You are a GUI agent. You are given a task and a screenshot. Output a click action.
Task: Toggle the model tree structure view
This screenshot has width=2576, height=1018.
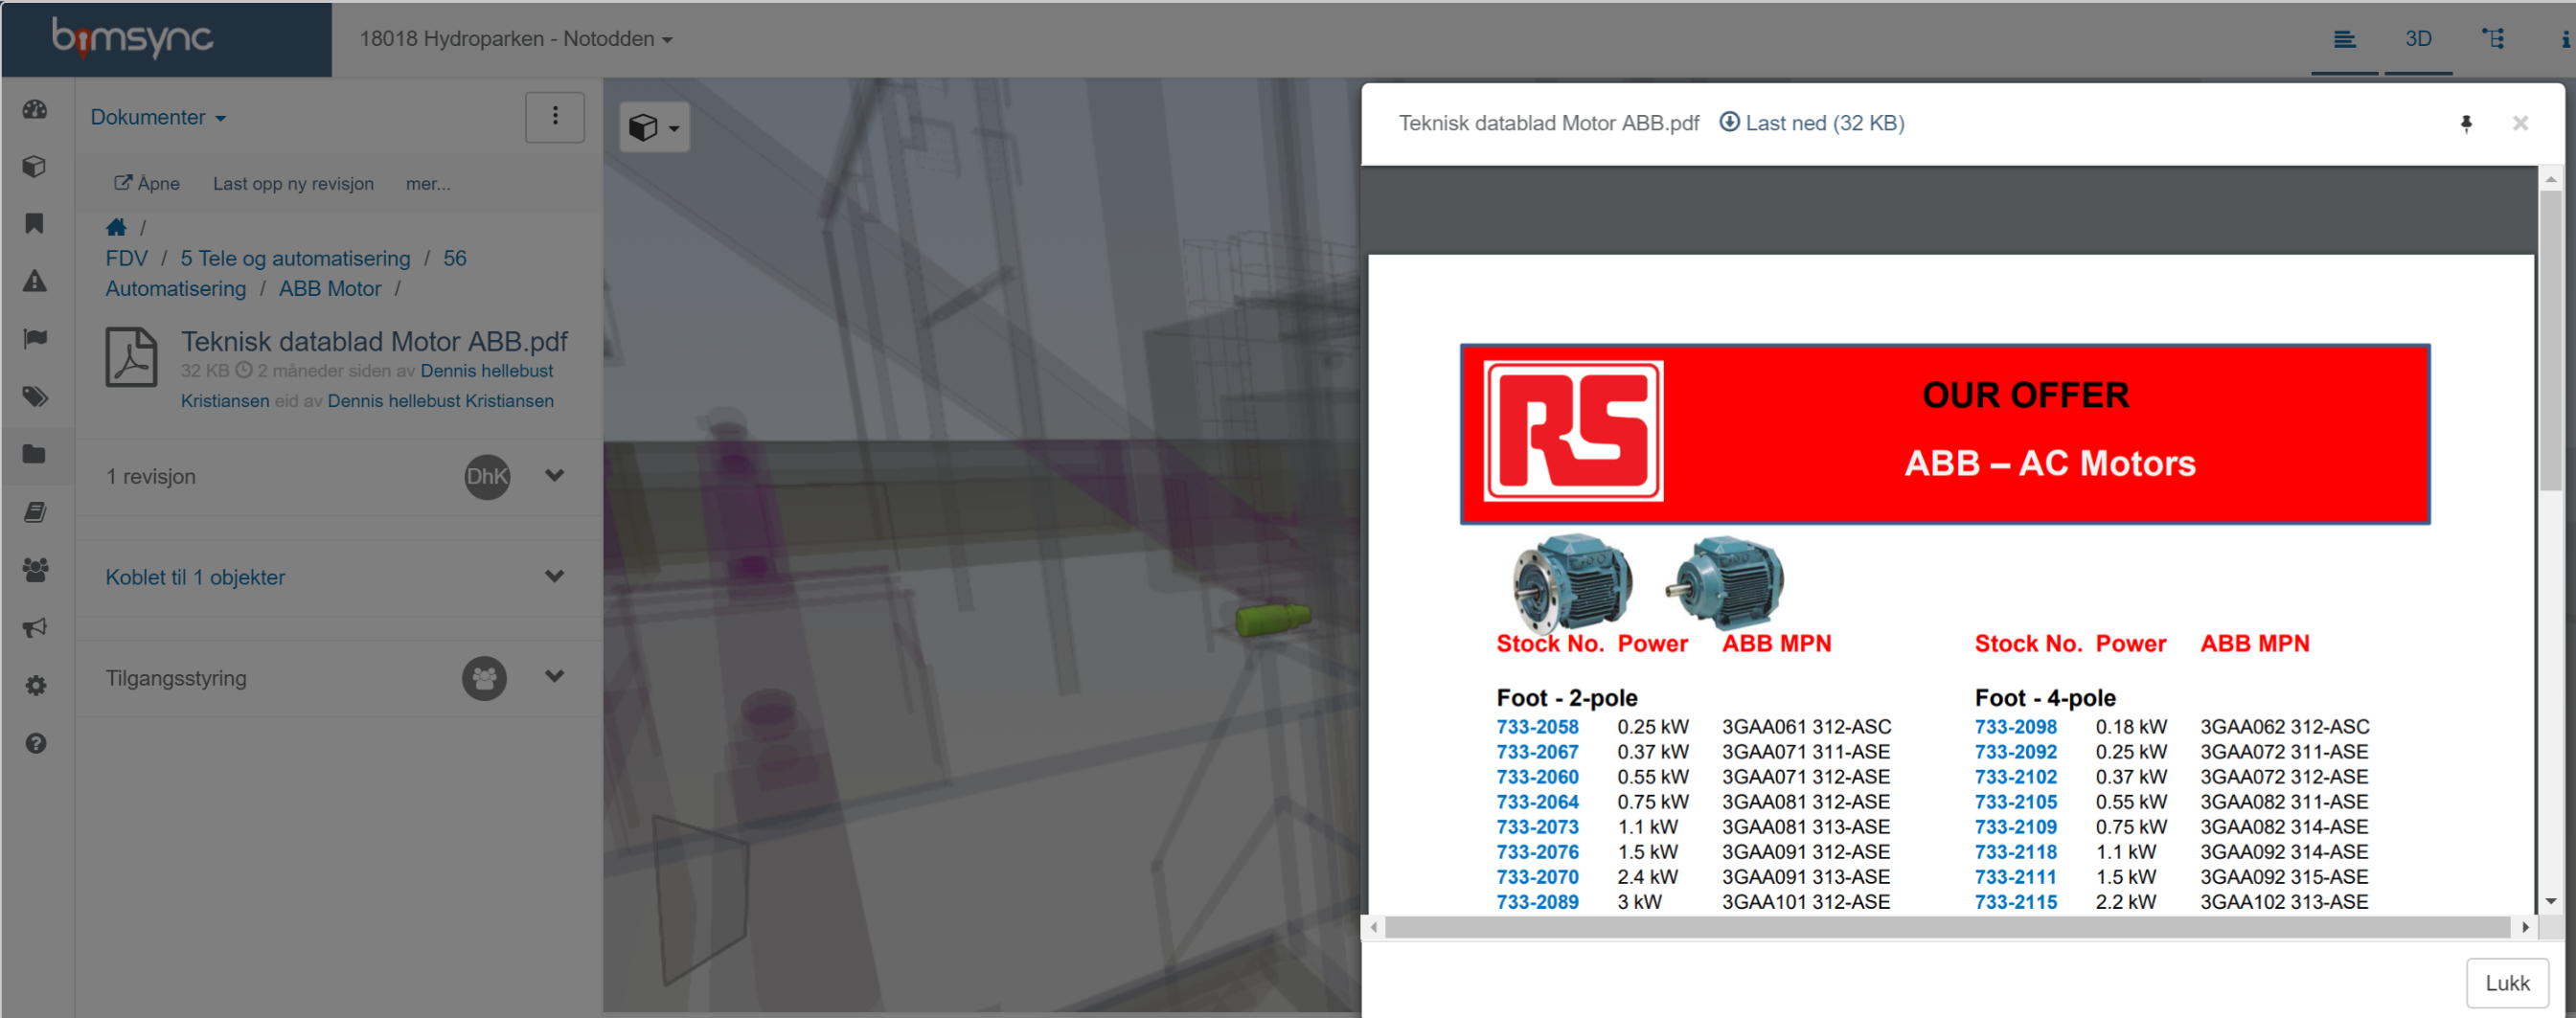click(2492, 39)
